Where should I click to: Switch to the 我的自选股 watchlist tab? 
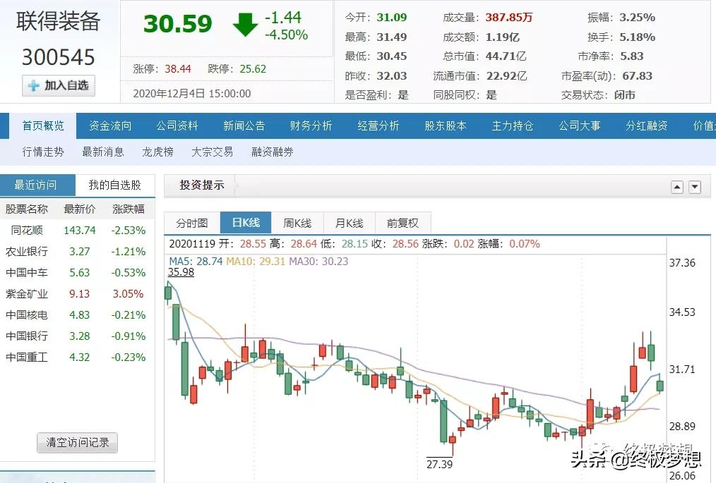pos(113,185)
